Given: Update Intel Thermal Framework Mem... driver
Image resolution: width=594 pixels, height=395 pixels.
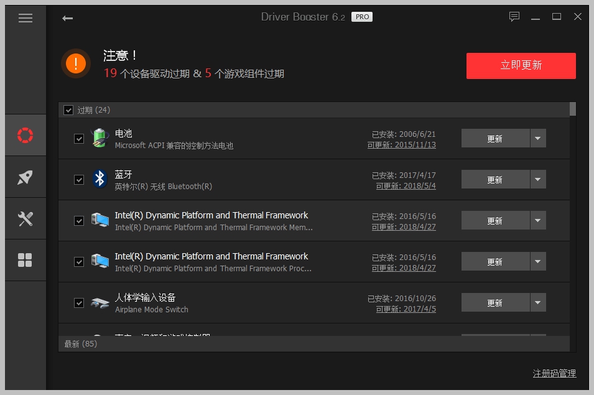Looking at the screenshot, I should 495,220.
